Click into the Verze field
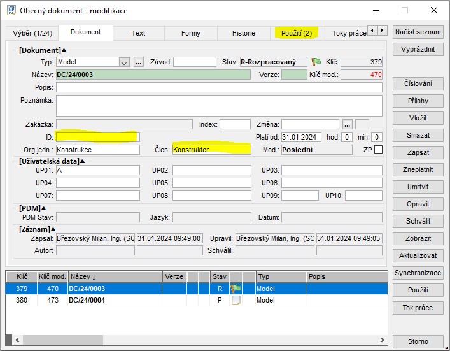450x351 pixels. tap(294, 75)
